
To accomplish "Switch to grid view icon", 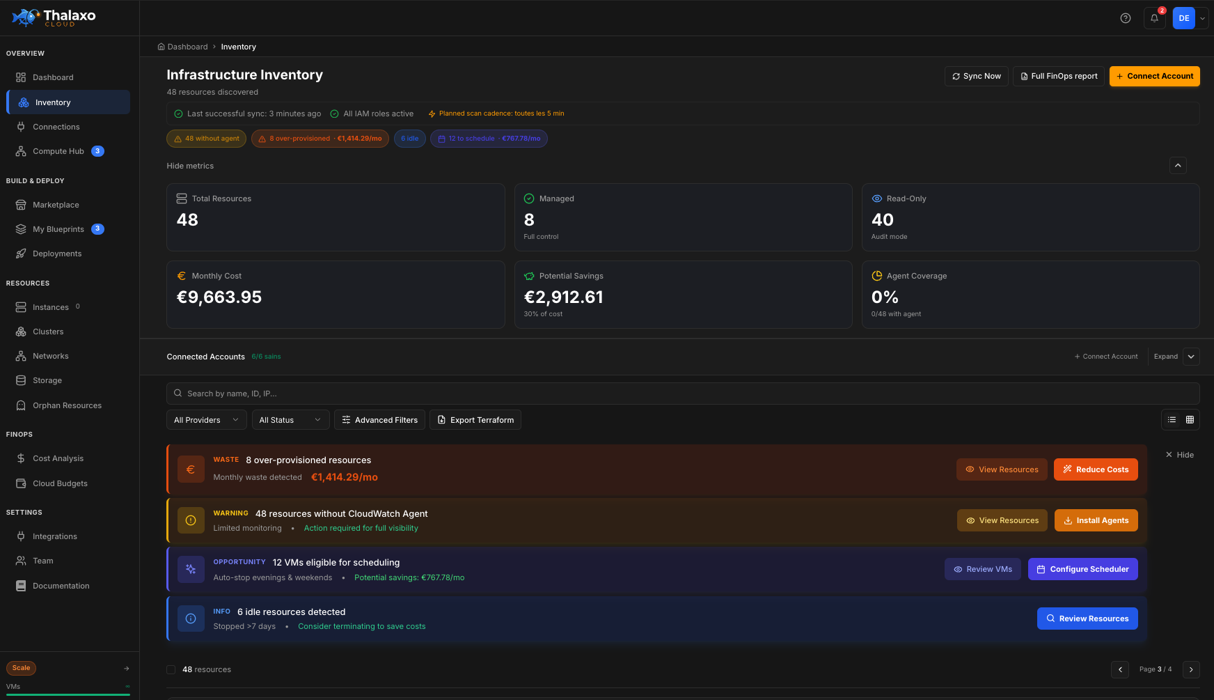I will [x=1190, y=419].
